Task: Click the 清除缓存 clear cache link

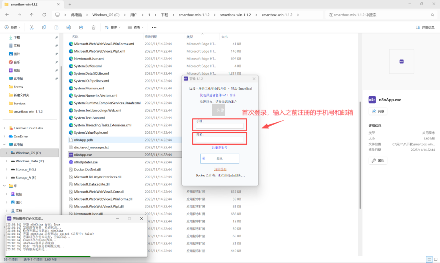Action: coord(220,169)
